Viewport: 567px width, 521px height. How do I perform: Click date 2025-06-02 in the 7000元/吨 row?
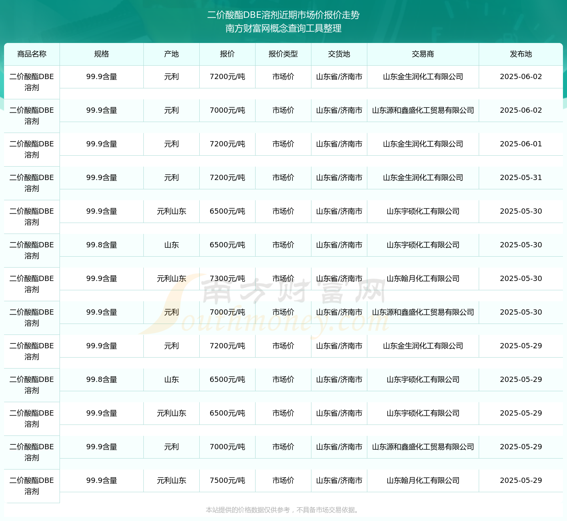521,110
